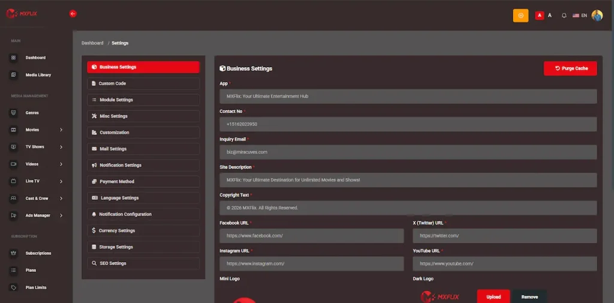
Task: Click the Plans list icon in sidebar
Action: 14,270
